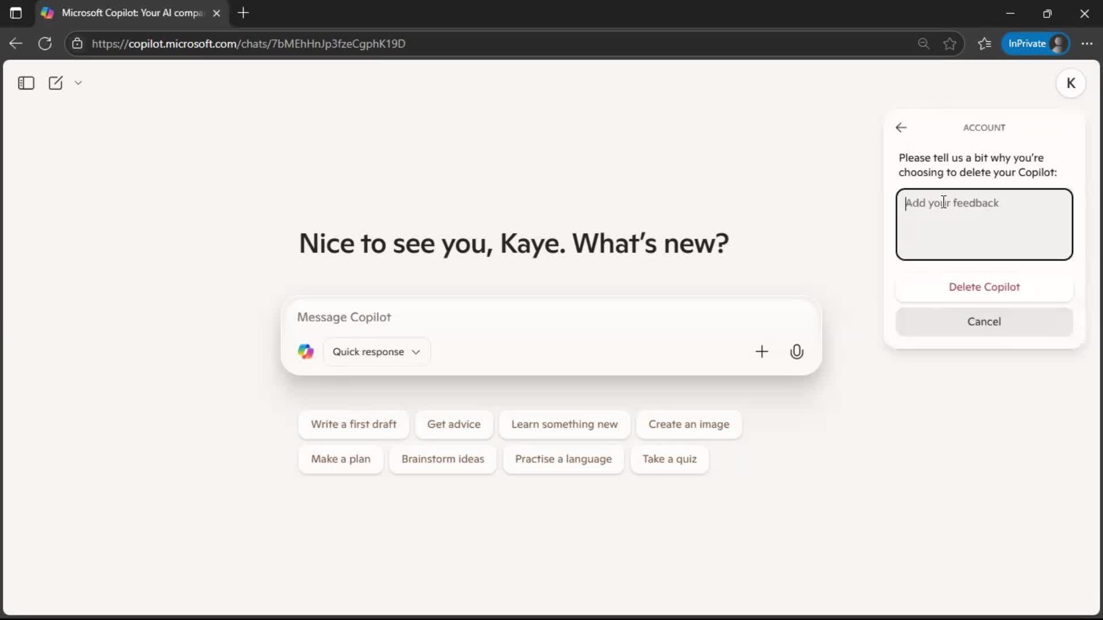1103x620 pixels.
Task: Select Create an image suggestion
Action: 689,424
